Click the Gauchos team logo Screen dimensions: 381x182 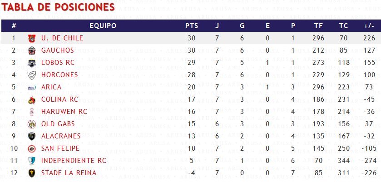[x=32, y=50]
